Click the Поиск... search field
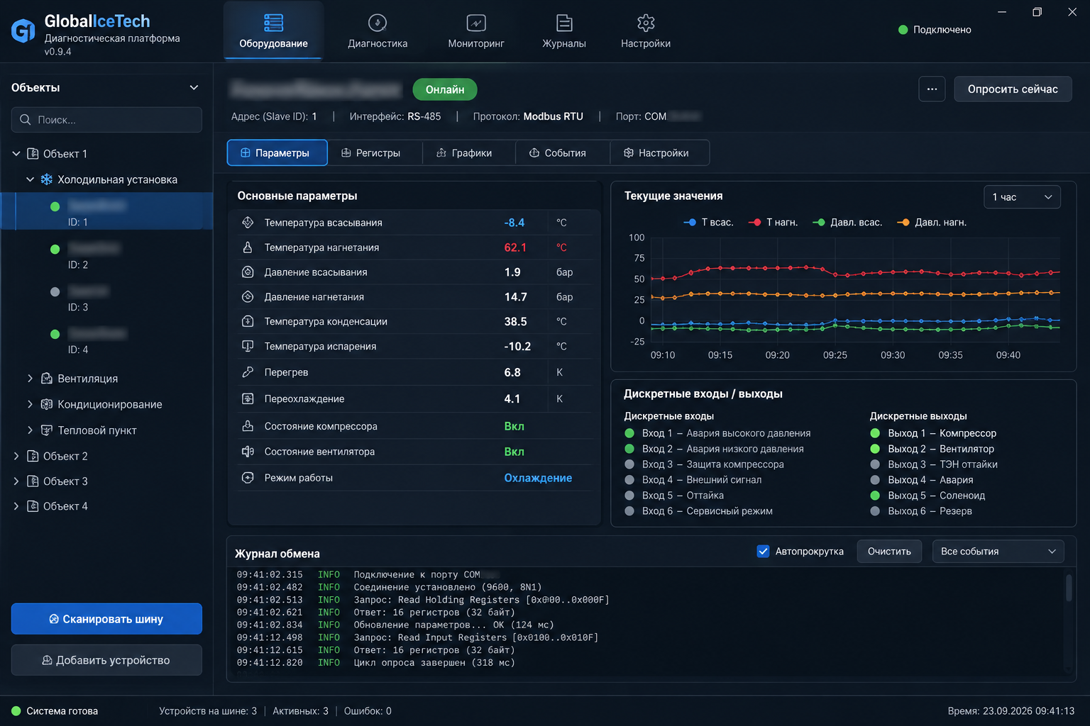 (106, 120)
